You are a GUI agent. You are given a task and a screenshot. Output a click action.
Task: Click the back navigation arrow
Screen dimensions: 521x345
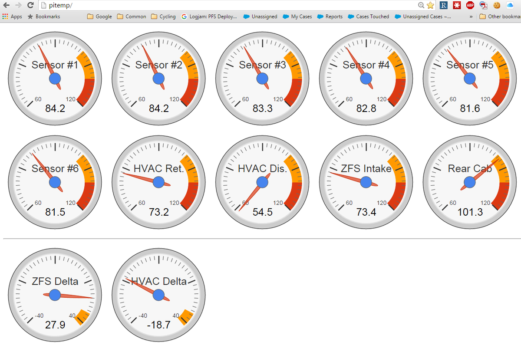coord(6,6)
